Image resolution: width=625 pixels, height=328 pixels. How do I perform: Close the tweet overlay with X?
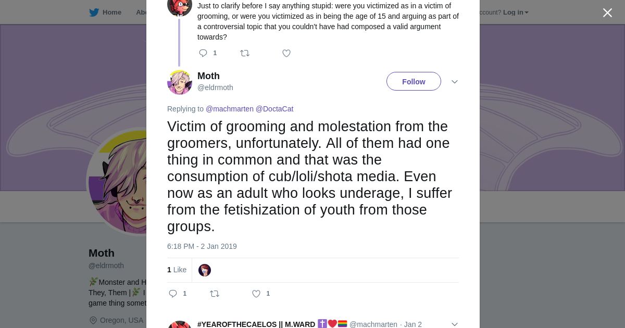pyautogui.click(x=607, y=13)
